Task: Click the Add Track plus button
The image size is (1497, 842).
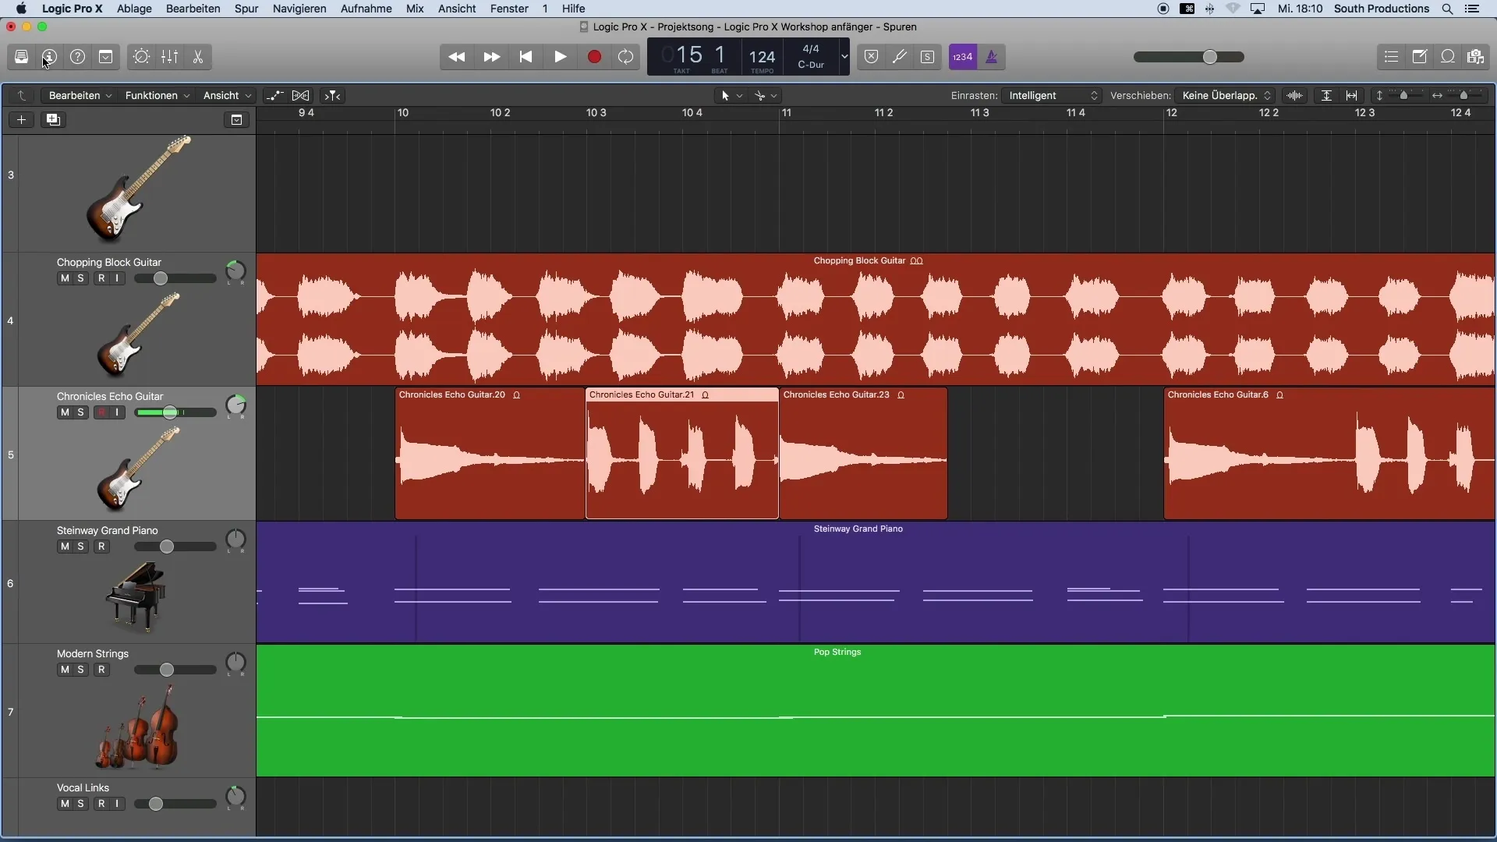Action: pyautogui.click(x=20, y=119)
